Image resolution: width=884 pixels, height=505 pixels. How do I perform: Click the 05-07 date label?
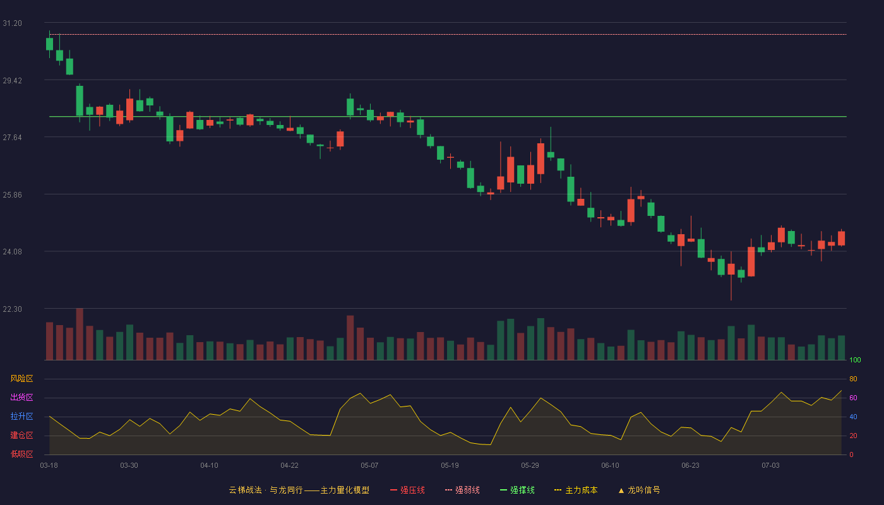pos(369,465)
